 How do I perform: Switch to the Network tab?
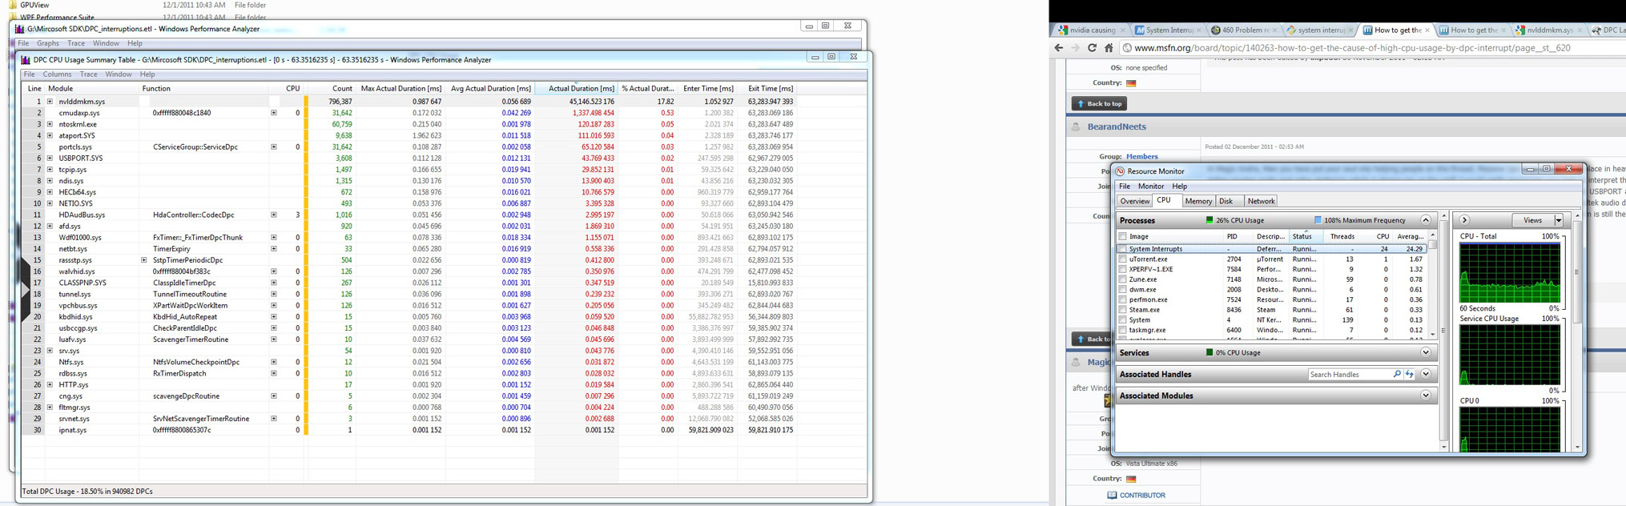pos(1261,201)
